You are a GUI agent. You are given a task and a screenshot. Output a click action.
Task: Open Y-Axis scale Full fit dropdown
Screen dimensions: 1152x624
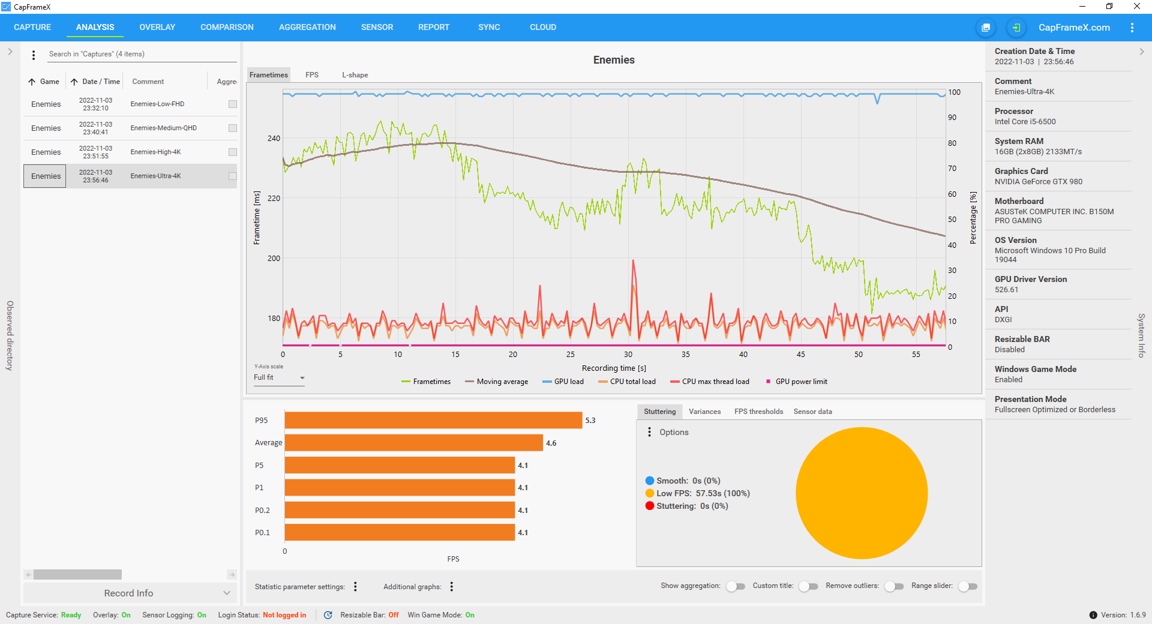280,378
